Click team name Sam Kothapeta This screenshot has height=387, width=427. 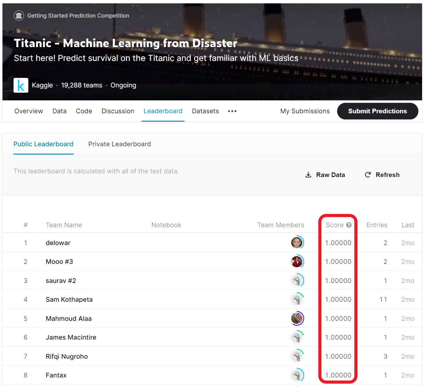click(x=69, y=300)
